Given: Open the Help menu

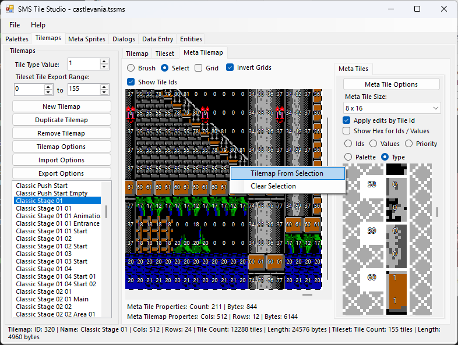Looking at the screenshot, I should point(38,25).
